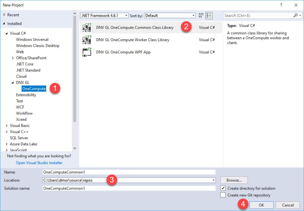Select the Cloud project category

(x=21, y=76)
